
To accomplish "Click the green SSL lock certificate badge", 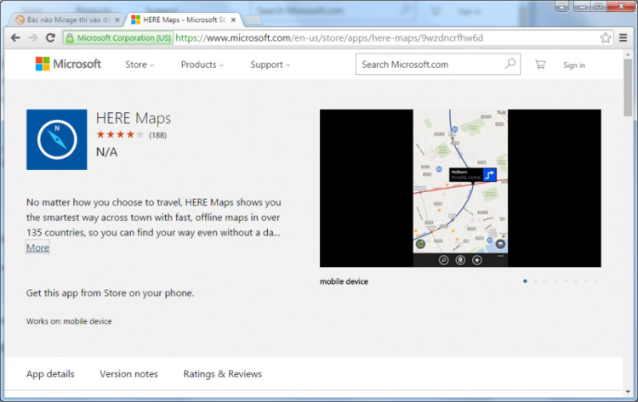I will [118, 37].
